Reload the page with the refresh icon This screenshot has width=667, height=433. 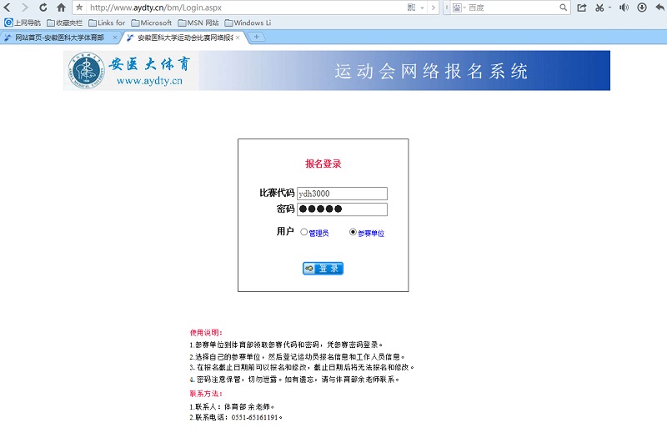(x=43, y=8)
